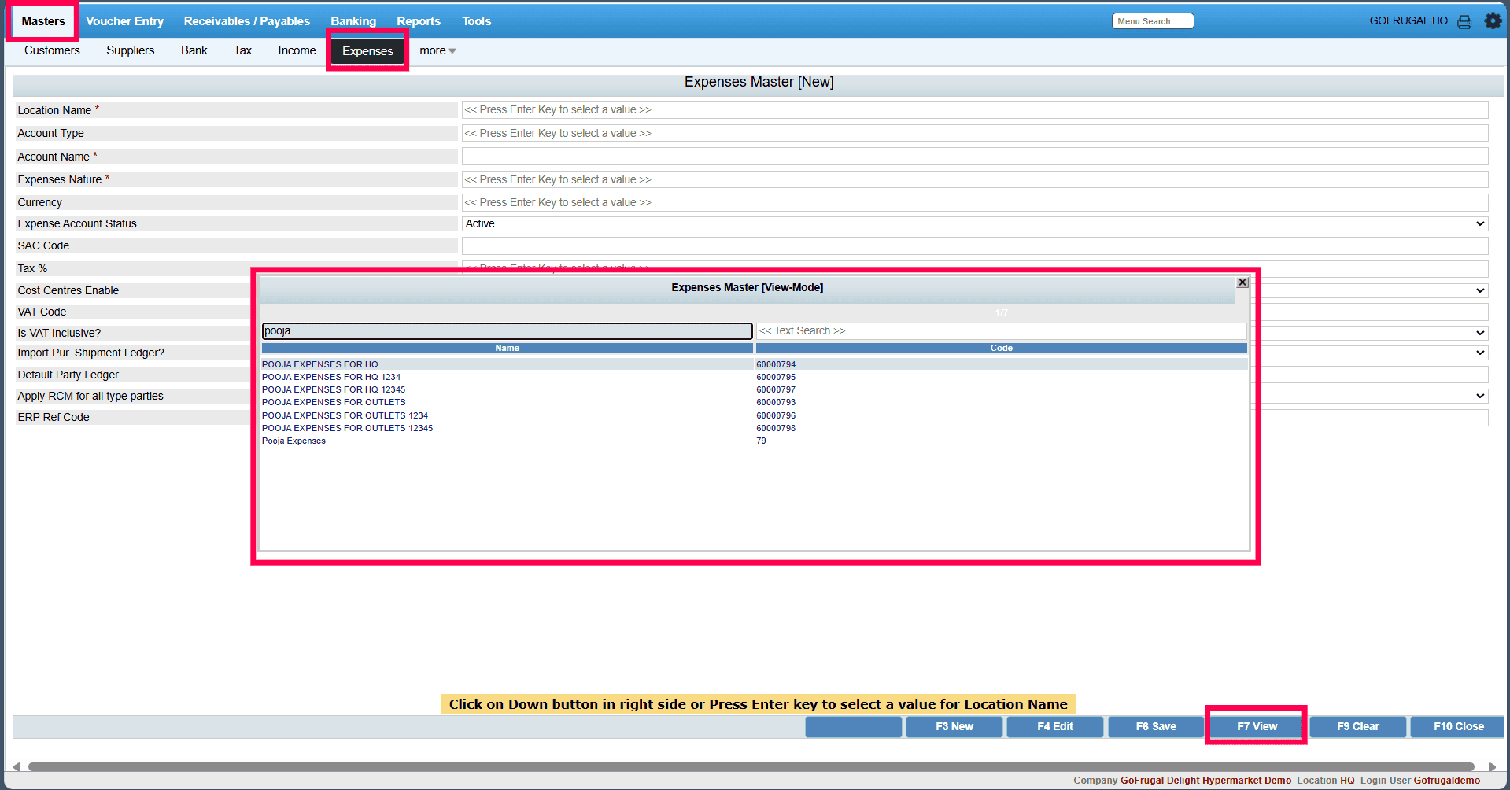This screenshot has height=790, width=1510.
Task: Switch to the Income tab
Action: coord(297,50)
